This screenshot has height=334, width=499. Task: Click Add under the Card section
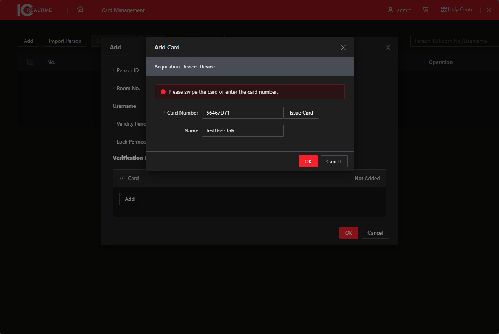[130, 199]
